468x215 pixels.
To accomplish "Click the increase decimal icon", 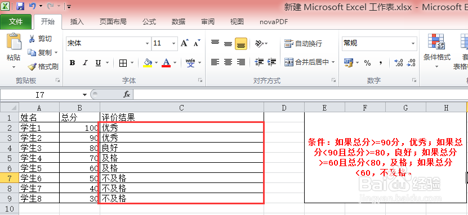I will click(x=399, y=63).
